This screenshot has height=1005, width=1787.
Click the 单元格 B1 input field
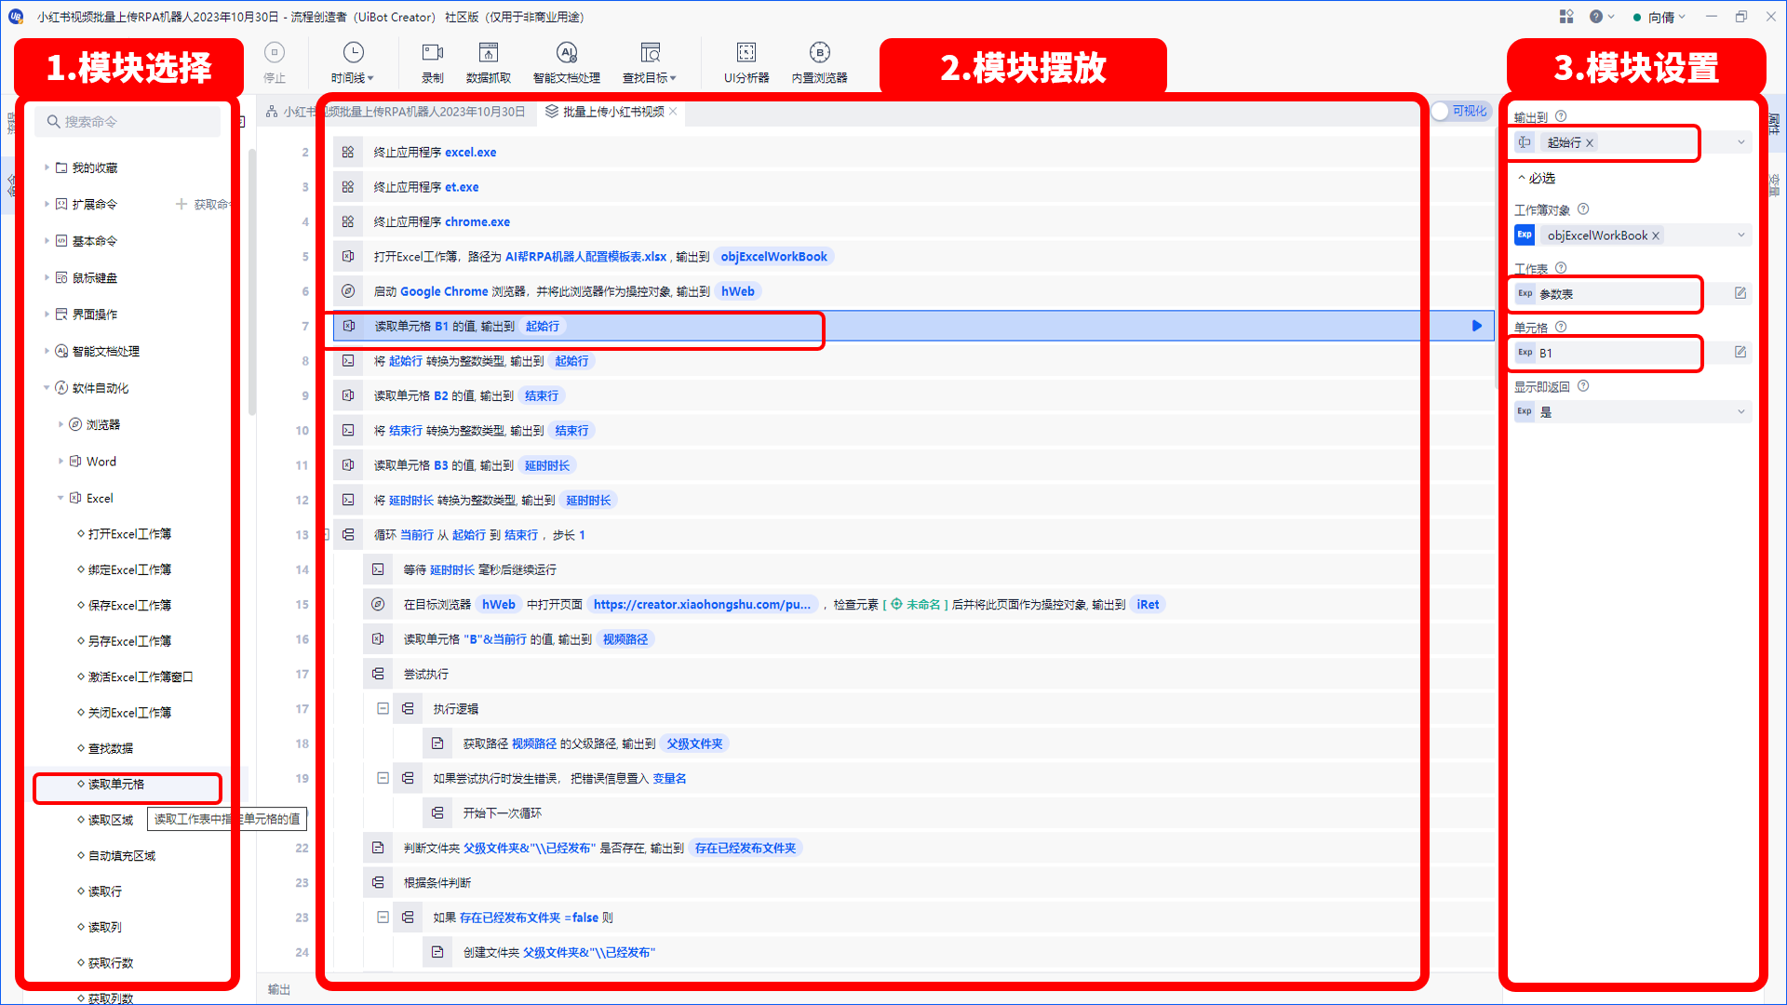click(x=1632, y=353)
